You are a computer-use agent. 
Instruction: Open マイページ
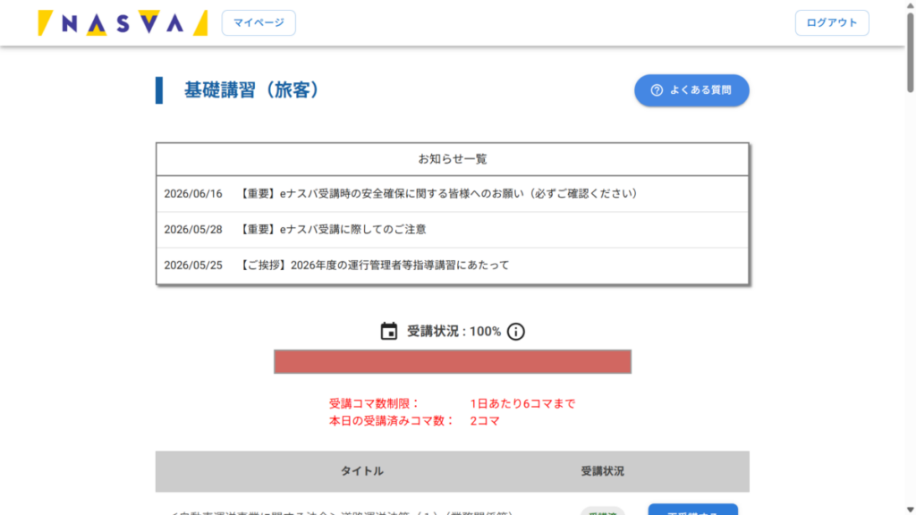[259, 22]
